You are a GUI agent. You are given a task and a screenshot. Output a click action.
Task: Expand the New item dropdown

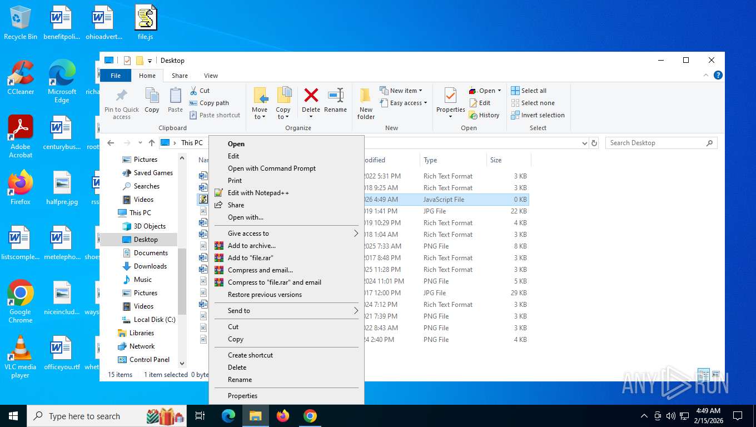coord(401,91)
